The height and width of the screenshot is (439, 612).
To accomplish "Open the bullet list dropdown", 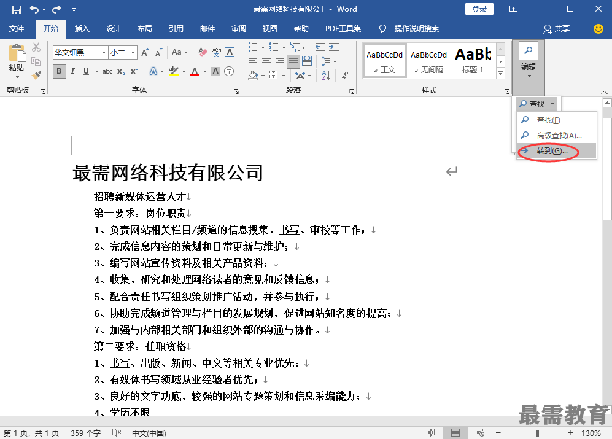I will click(x=263, y=48).
